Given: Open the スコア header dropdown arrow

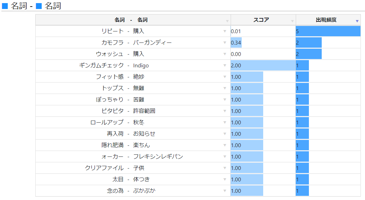Looking at the screenshot, I should click(x=292, y=21).
